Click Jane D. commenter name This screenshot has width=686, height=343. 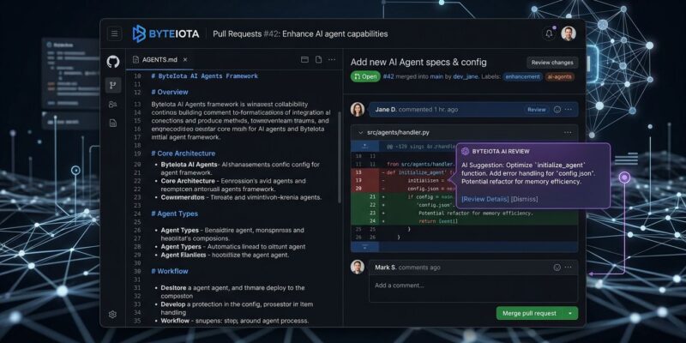pyautogui.click(x=386, y=110)
